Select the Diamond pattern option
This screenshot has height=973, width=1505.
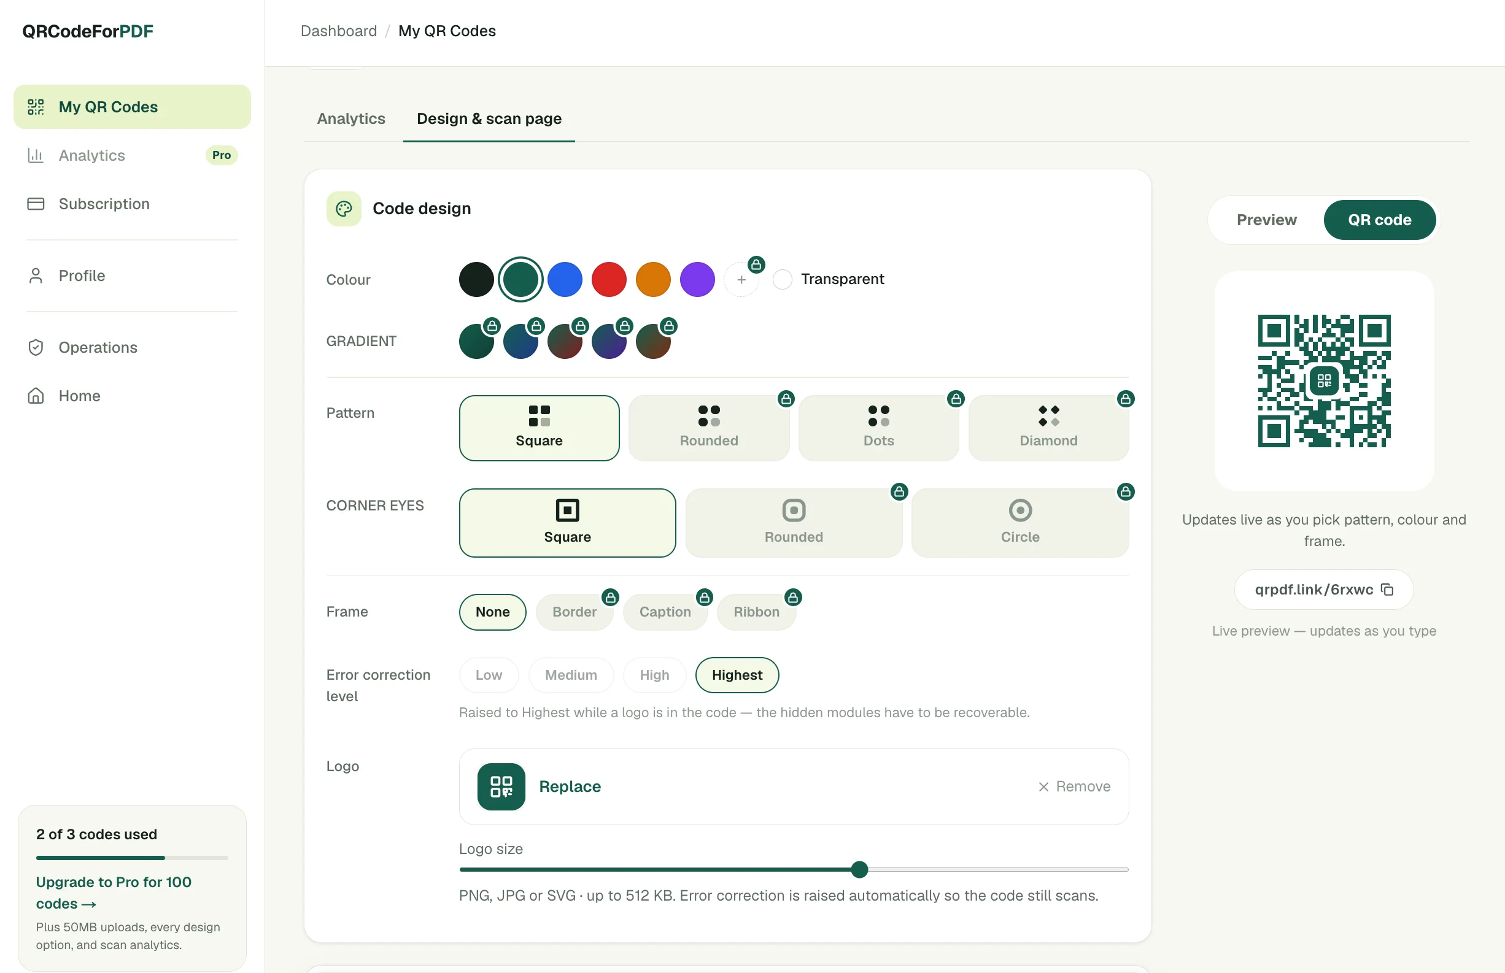(1048, 428)
